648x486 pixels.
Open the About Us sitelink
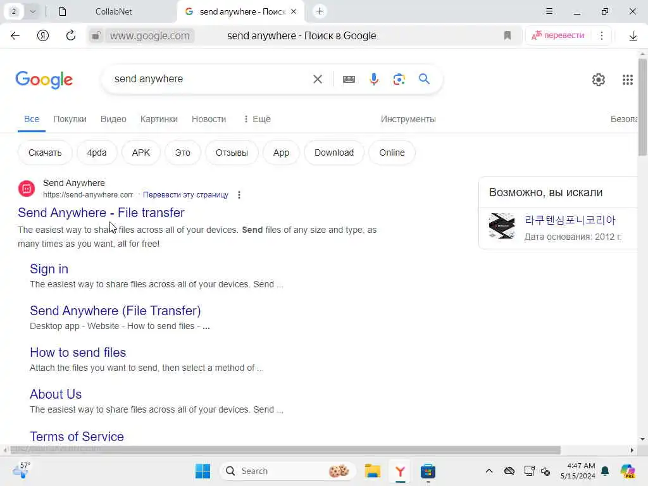point(56,394)
